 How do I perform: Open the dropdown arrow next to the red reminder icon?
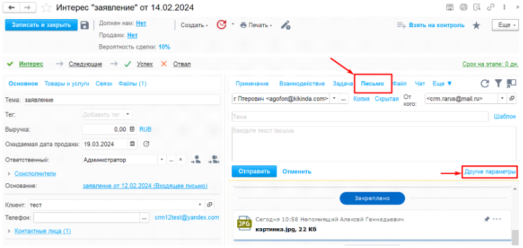[x=233, y=24]
